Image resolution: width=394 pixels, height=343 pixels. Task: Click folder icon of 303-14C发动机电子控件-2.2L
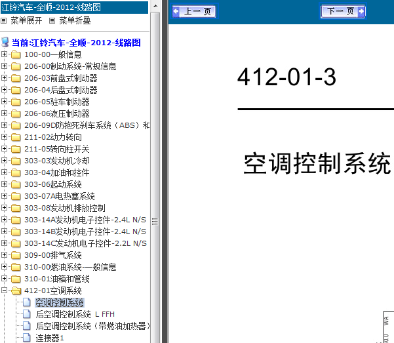click(16, 244)
